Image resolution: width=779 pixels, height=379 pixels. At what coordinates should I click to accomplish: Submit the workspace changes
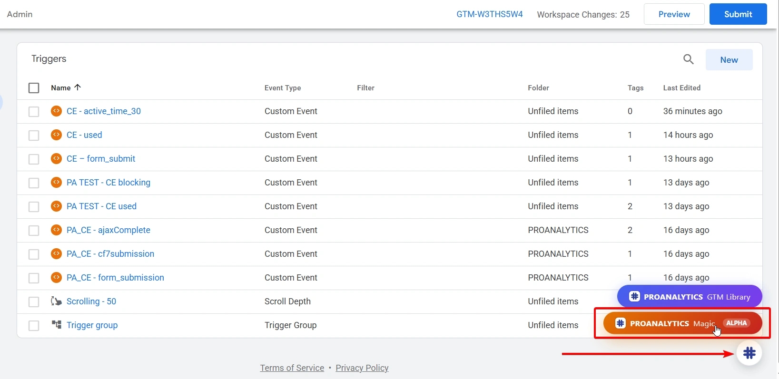[738, 14]
